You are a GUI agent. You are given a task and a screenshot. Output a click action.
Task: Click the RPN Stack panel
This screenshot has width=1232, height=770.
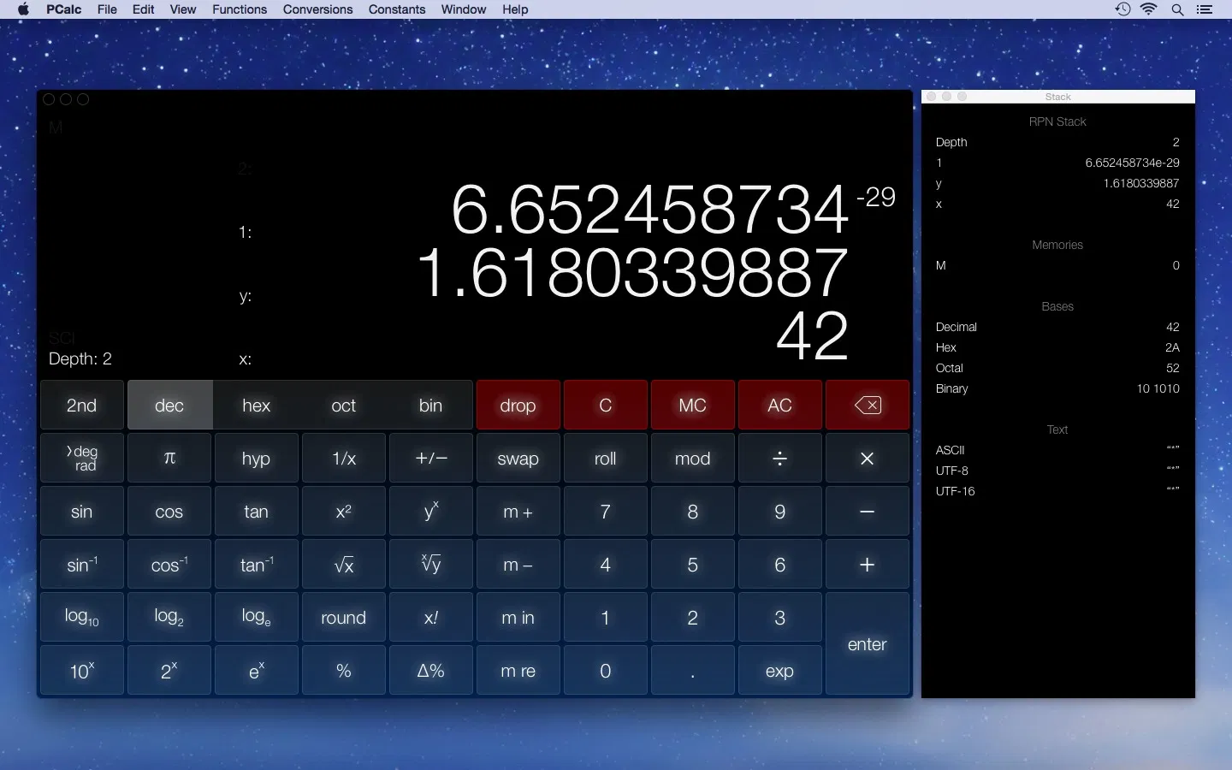tap(1057, 121)
